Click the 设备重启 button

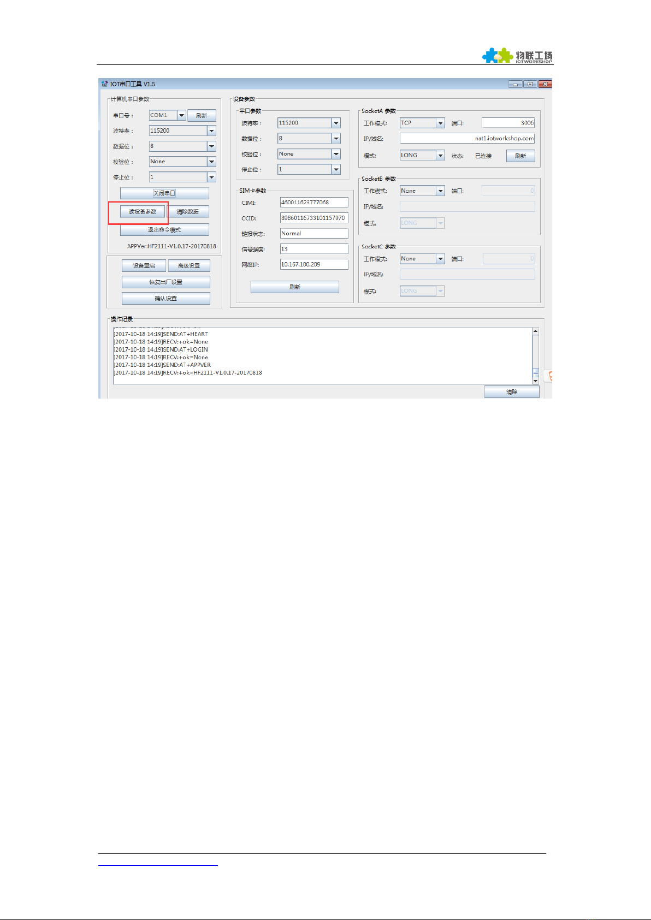[144, 266]
